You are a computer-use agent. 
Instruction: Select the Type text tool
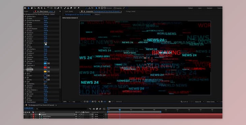click(x=61, y=8)
